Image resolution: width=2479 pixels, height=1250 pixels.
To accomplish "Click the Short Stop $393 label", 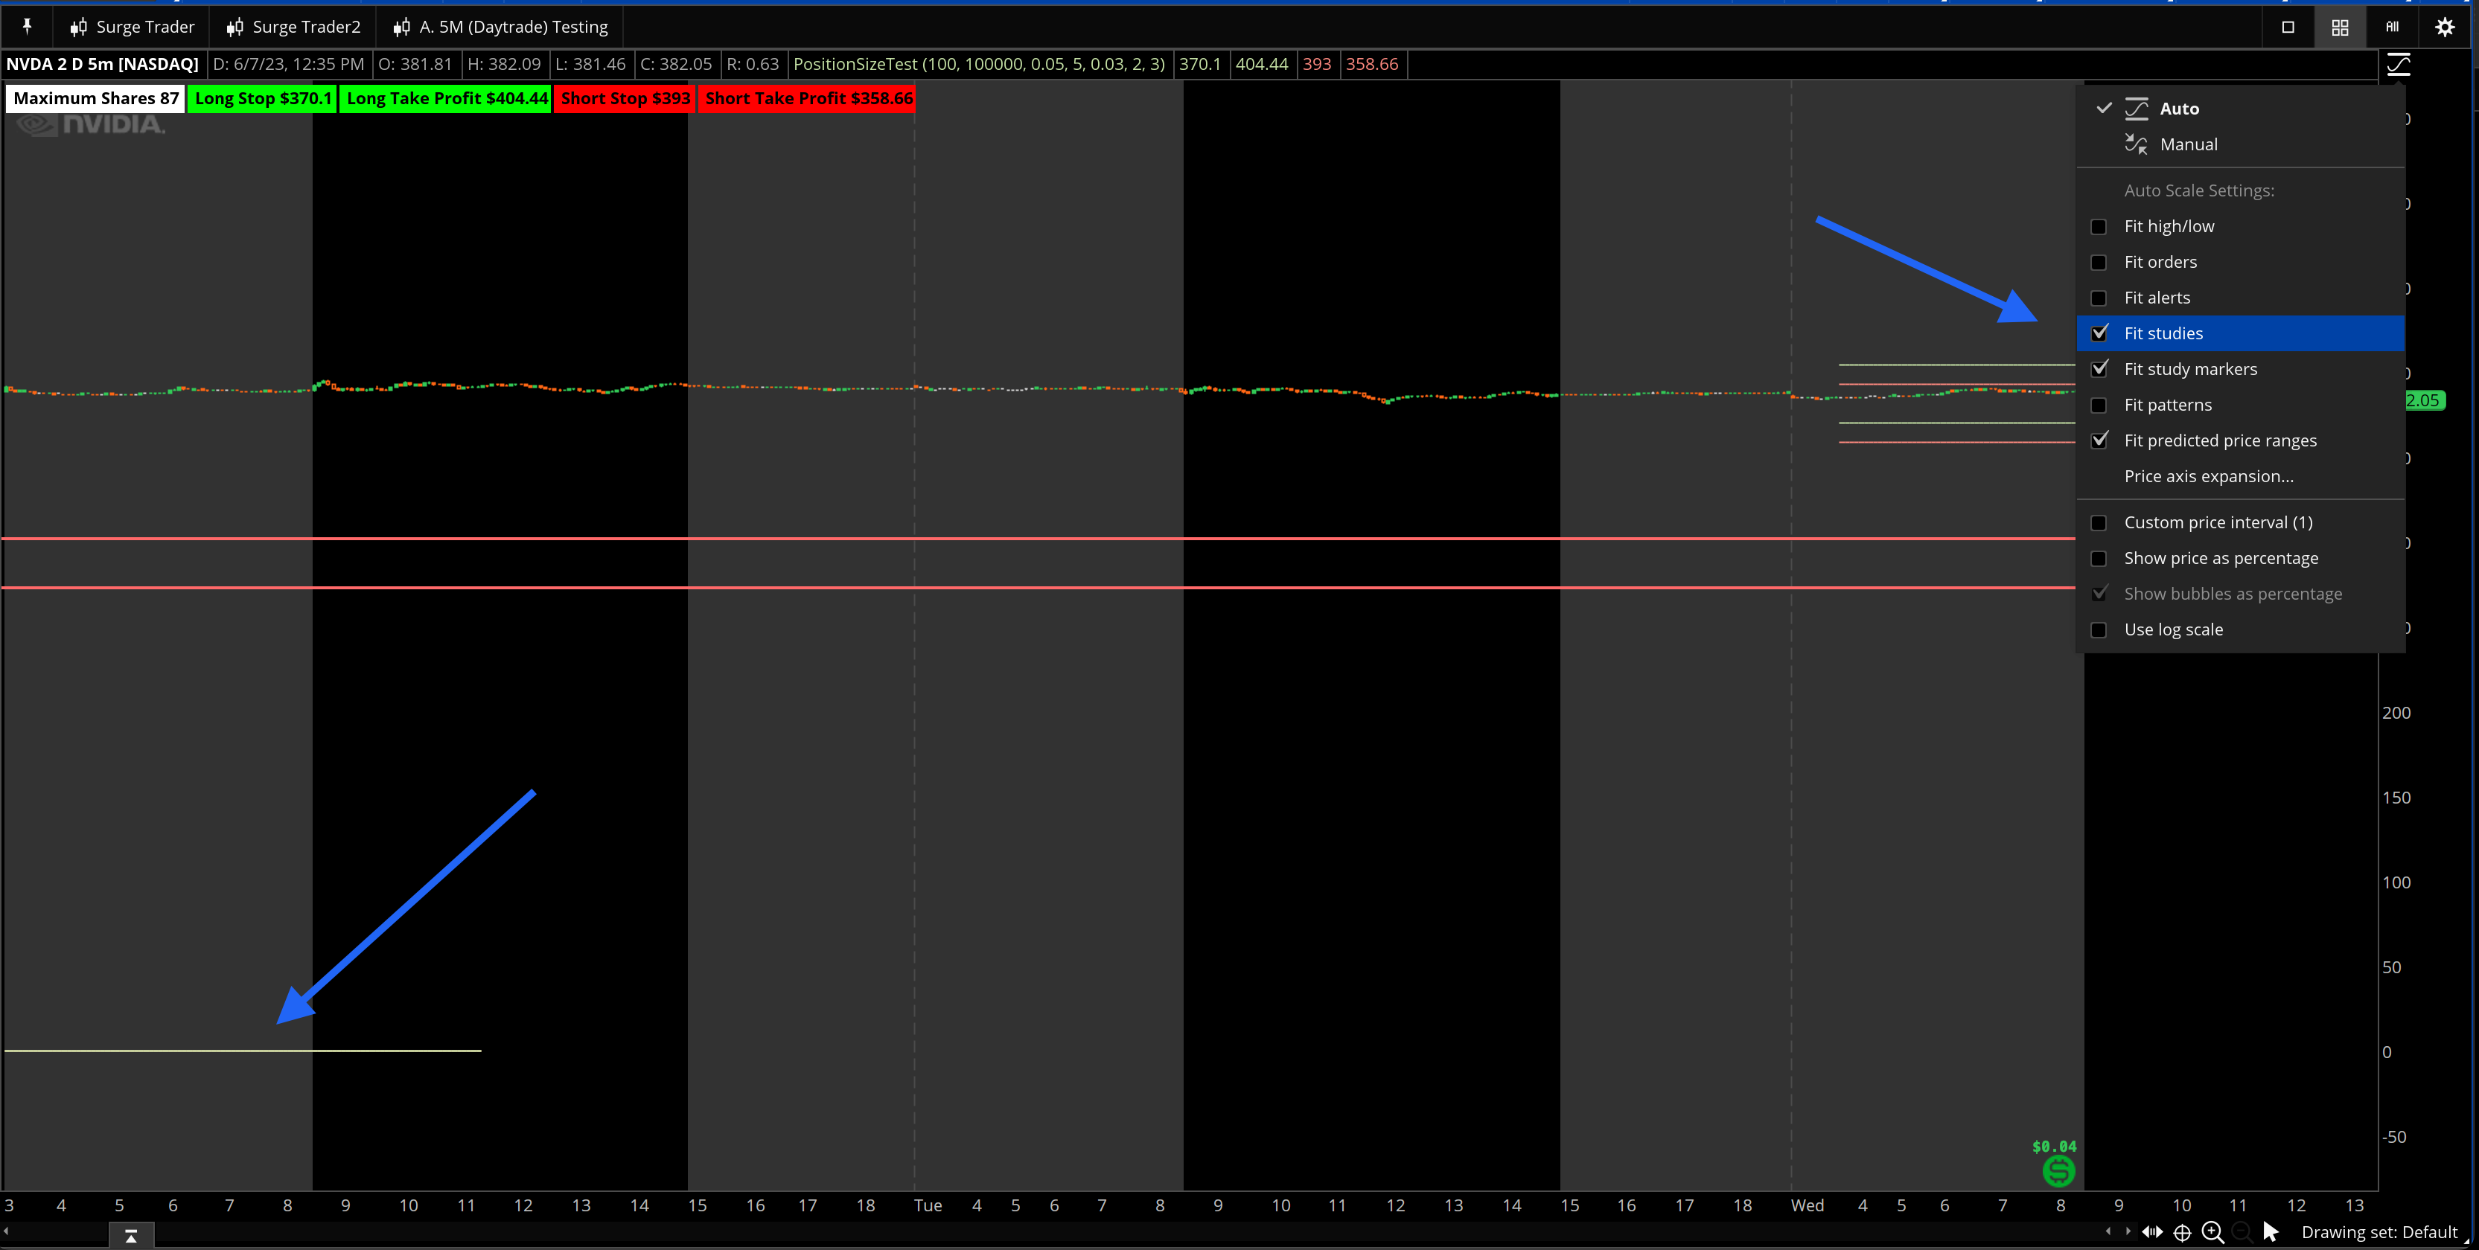I will (625, 98).
